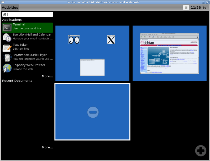Click More... under the Applications list

(x=47, y=76)
